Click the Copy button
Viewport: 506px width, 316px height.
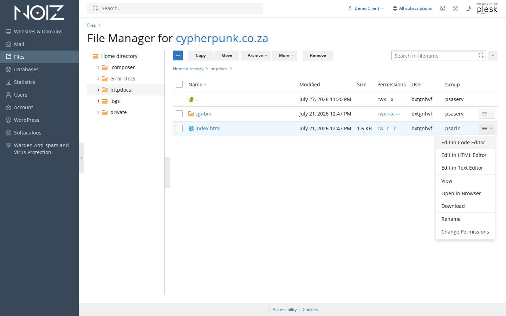click(x=201, y=55)
